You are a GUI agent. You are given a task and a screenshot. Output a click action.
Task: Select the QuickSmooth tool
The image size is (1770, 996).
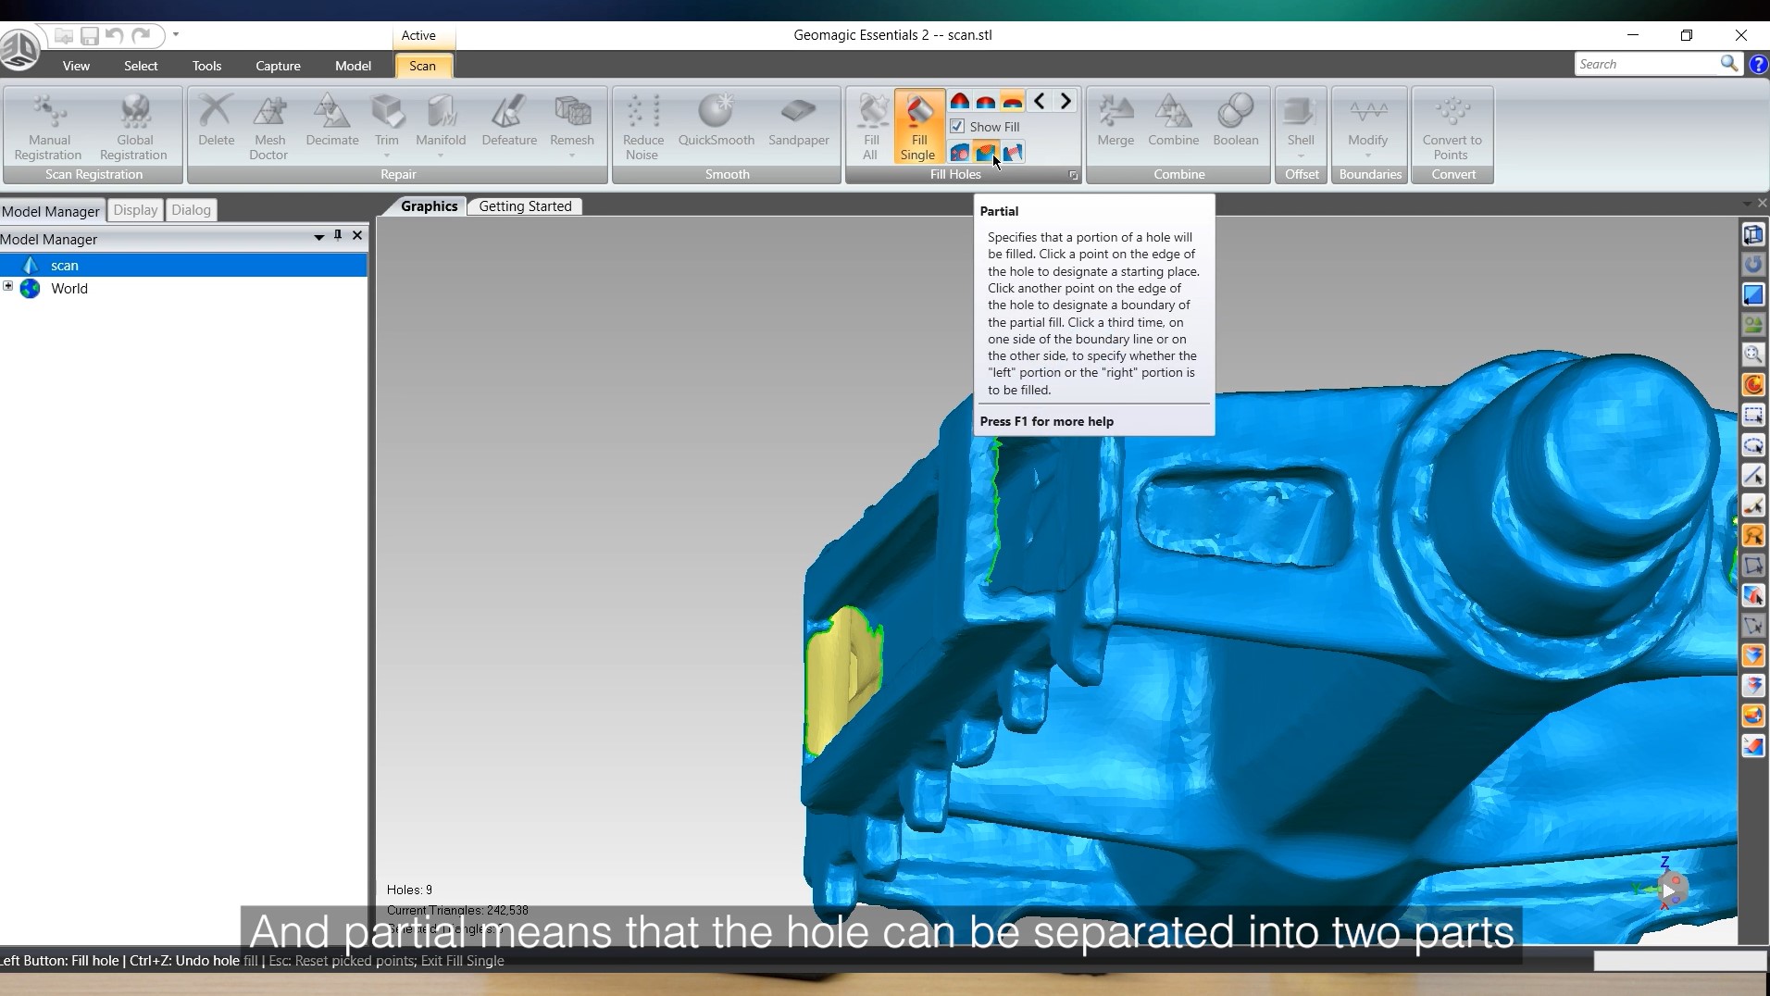point(715,118)
